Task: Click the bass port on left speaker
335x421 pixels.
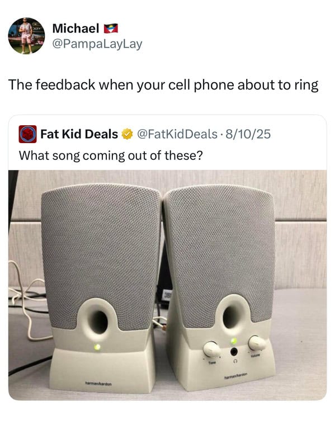Action: click(98, 321)
